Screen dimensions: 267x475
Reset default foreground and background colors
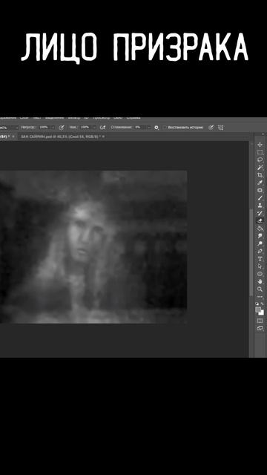tap(257, 304)
